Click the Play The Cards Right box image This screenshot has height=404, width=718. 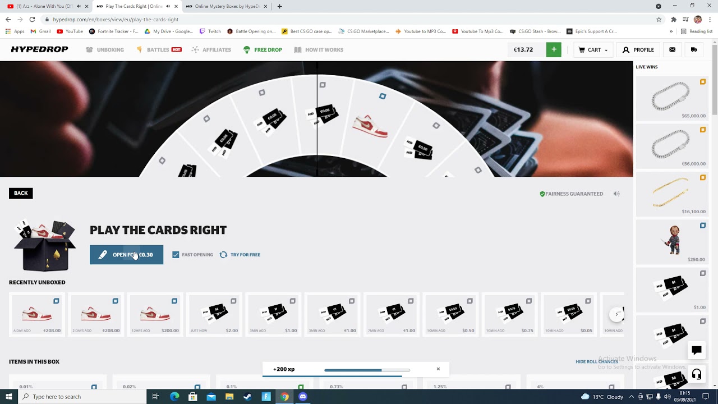click(x=45, y=246)
